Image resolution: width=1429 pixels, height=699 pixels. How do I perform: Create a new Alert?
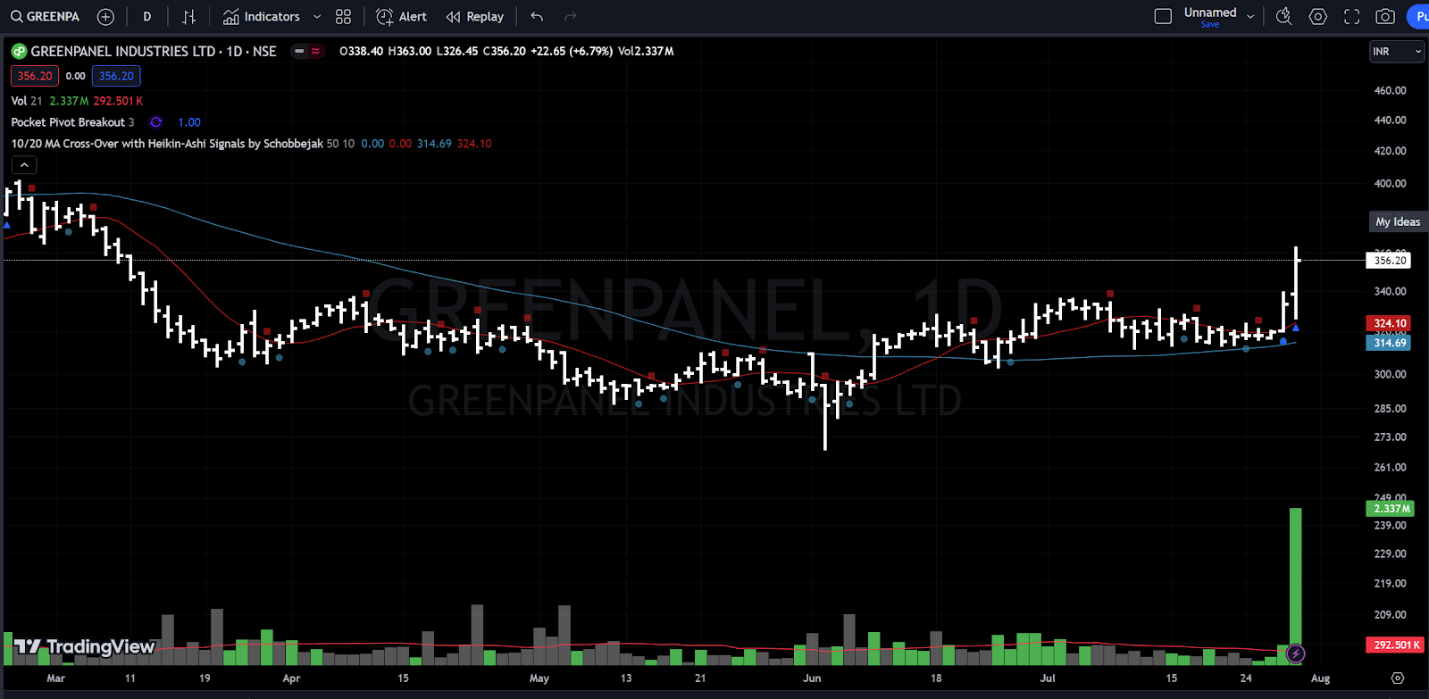[402, 16]
